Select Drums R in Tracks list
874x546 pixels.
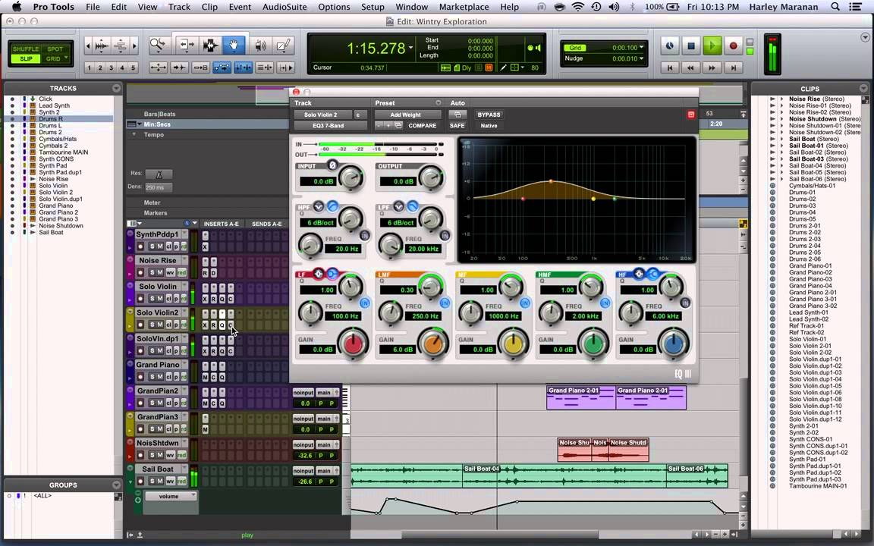51,118
